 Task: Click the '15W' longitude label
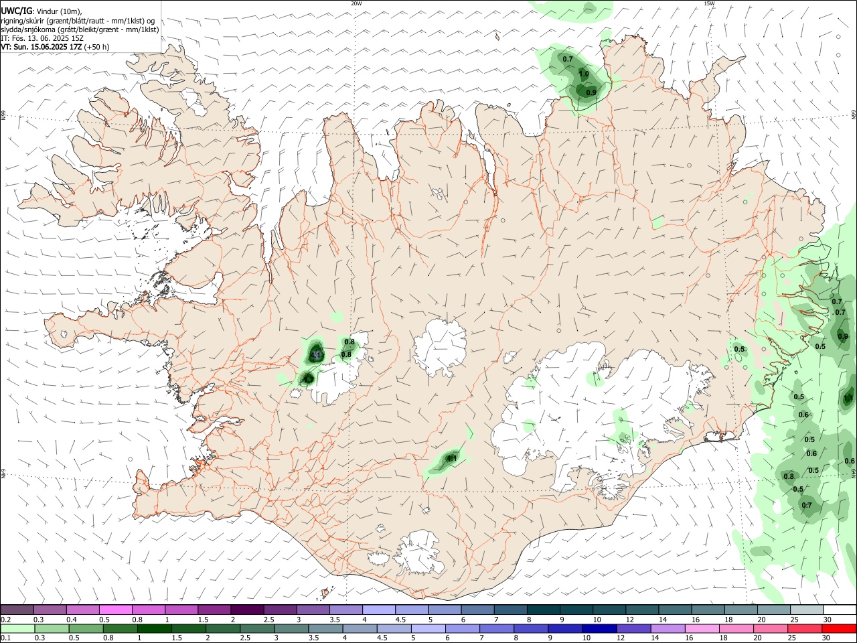click(x=709, y=3)
